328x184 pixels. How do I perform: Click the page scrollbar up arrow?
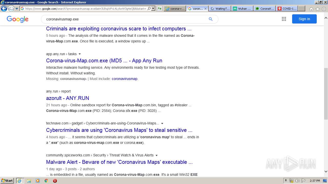point(326,18)
